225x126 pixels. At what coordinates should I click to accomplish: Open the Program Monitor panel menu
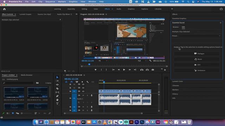click(106, 14)
